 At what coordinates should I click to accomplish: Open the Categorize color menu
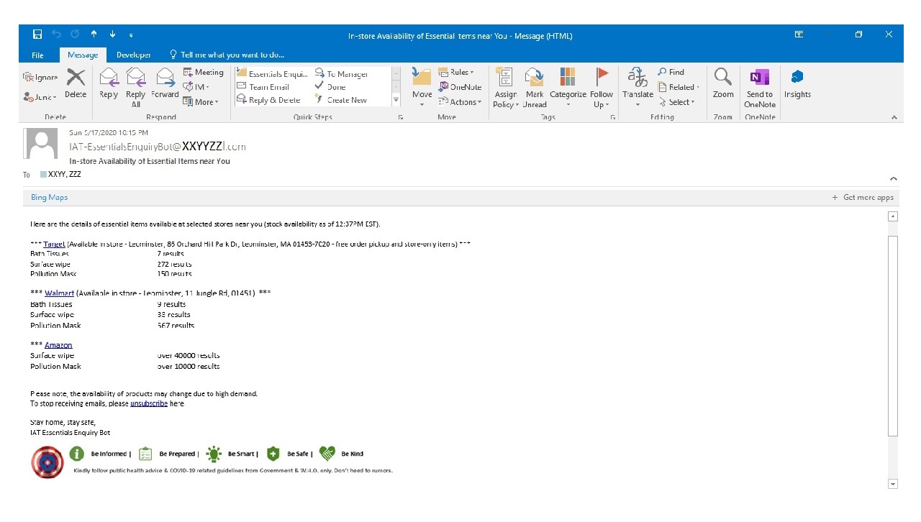[568, 87]
